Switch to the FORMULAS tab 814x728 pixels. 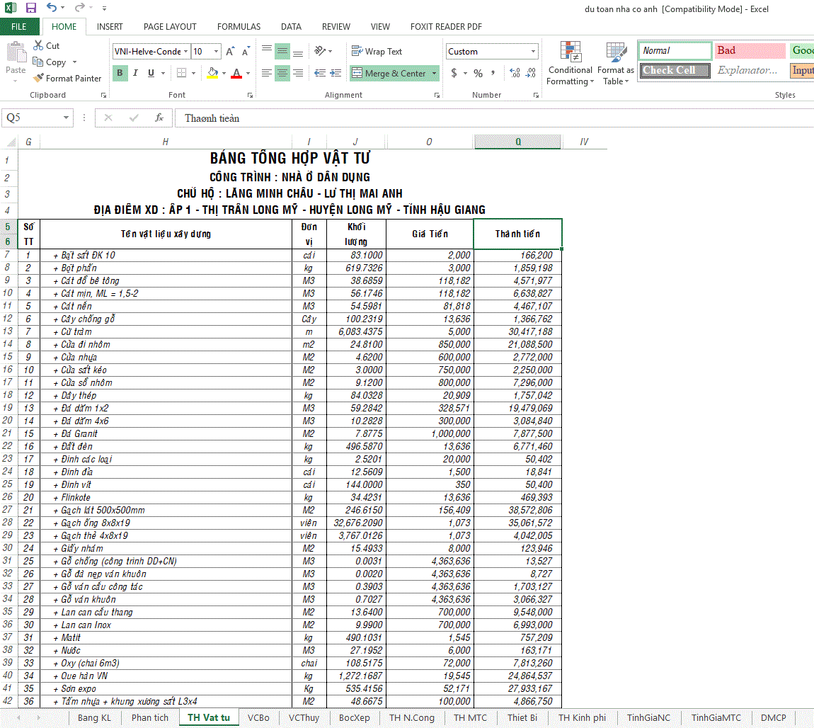pos(239,26)
